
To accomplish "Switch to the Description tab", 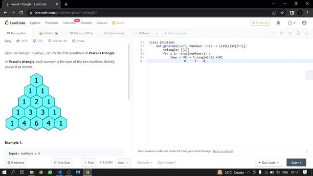I will [16, 33].
